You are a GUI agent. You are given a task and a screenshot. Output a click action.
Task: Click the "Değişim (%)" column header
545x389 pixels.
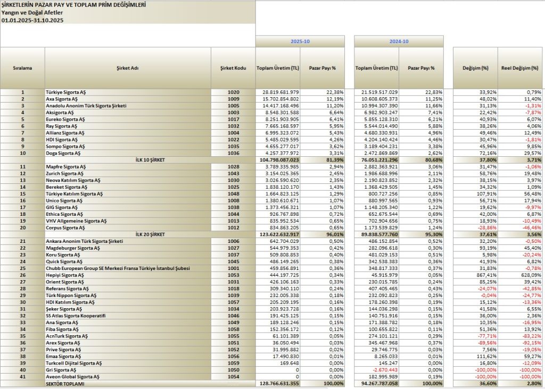click(475, 68)
